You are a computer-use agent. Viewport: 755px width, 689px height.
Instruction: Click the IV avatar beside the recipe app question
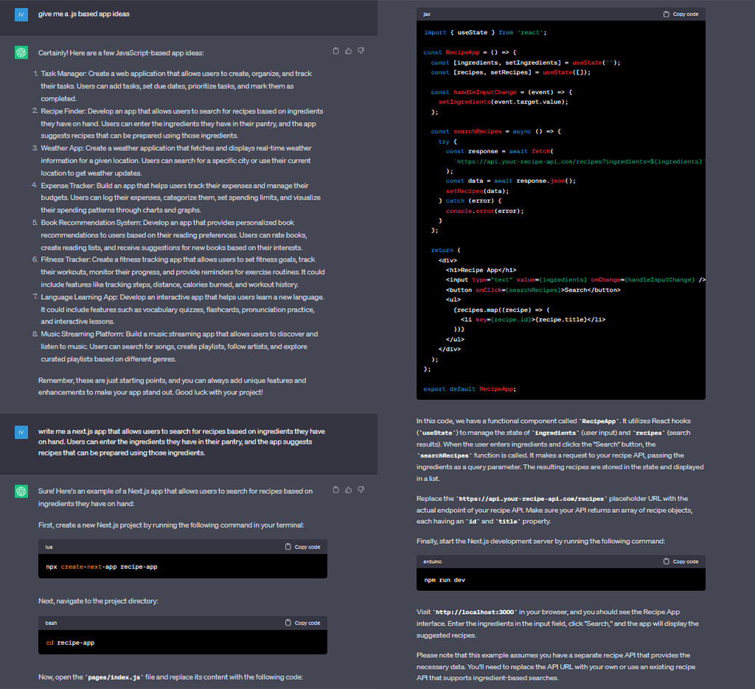click(21, 433)
